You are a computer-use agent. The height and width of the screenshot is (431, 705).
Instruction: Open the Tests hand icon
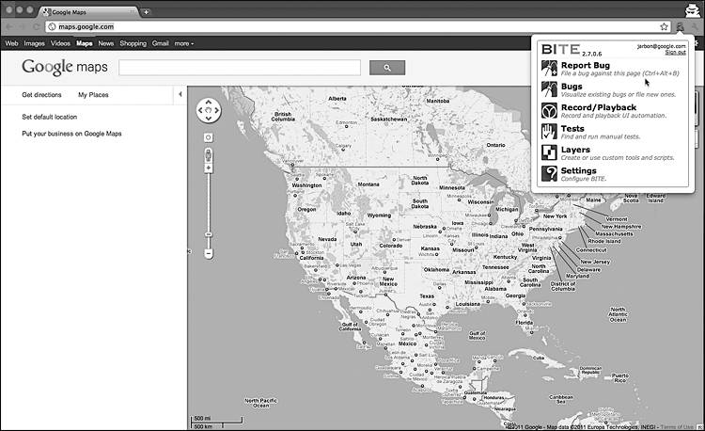(549, 132)
